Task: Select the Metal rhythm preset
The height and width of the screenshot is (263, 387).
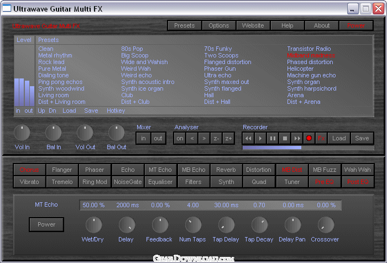Action: pyautogui.click(x=55, y=55)
